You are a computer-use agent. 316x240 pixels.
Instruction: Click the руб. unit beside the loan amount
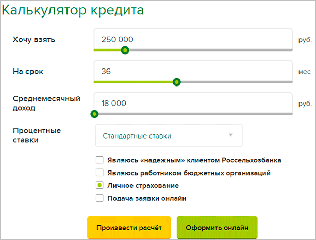click(305, 40)
